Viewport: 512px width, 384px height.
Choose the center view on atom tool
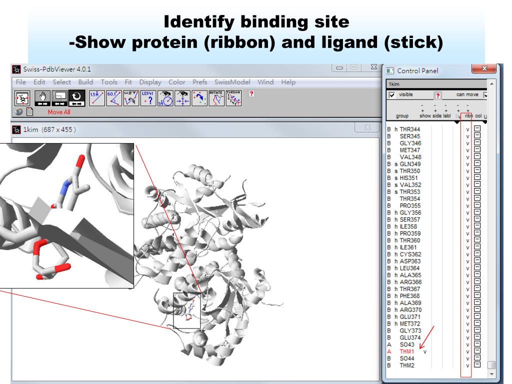pyautogui.click(x=182, y=98)
